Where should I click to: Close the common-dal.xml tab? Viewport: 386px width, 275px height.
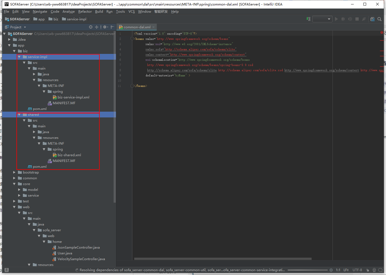click(154, 27)
